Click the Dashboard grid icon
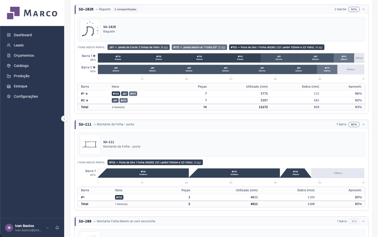Screen dimensions: 378x237 9,35
